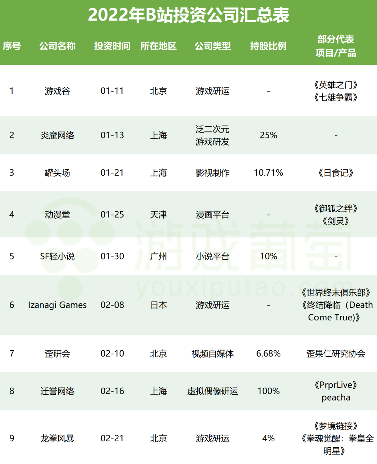Click the date 02-08

coord(112,305)
